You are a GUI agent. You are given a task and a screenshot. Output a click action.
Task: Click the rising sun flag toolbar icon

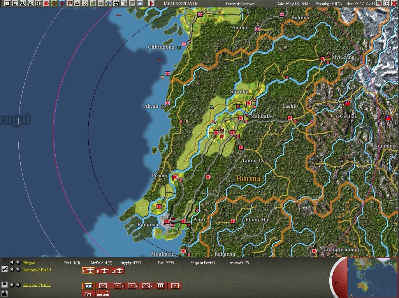point(46,3)
